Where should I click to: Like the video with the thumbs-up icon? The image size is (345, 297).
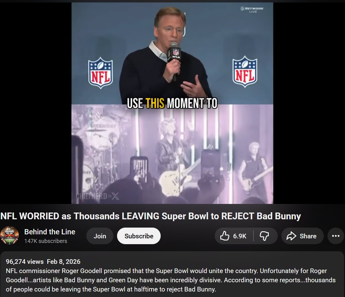click(x=225, y=236)
